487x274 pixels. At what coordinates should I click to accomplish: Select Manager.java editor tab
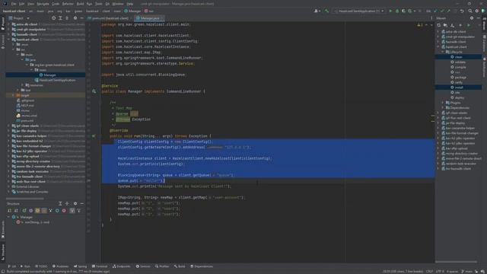click(x=150, y=18)
